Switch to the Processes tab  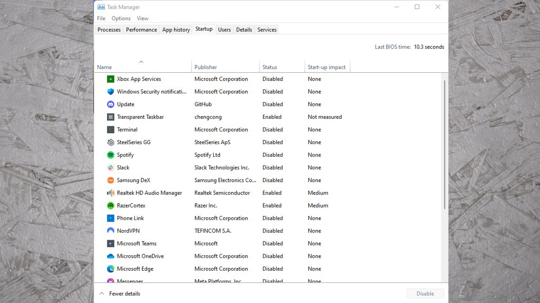(109, 29)
